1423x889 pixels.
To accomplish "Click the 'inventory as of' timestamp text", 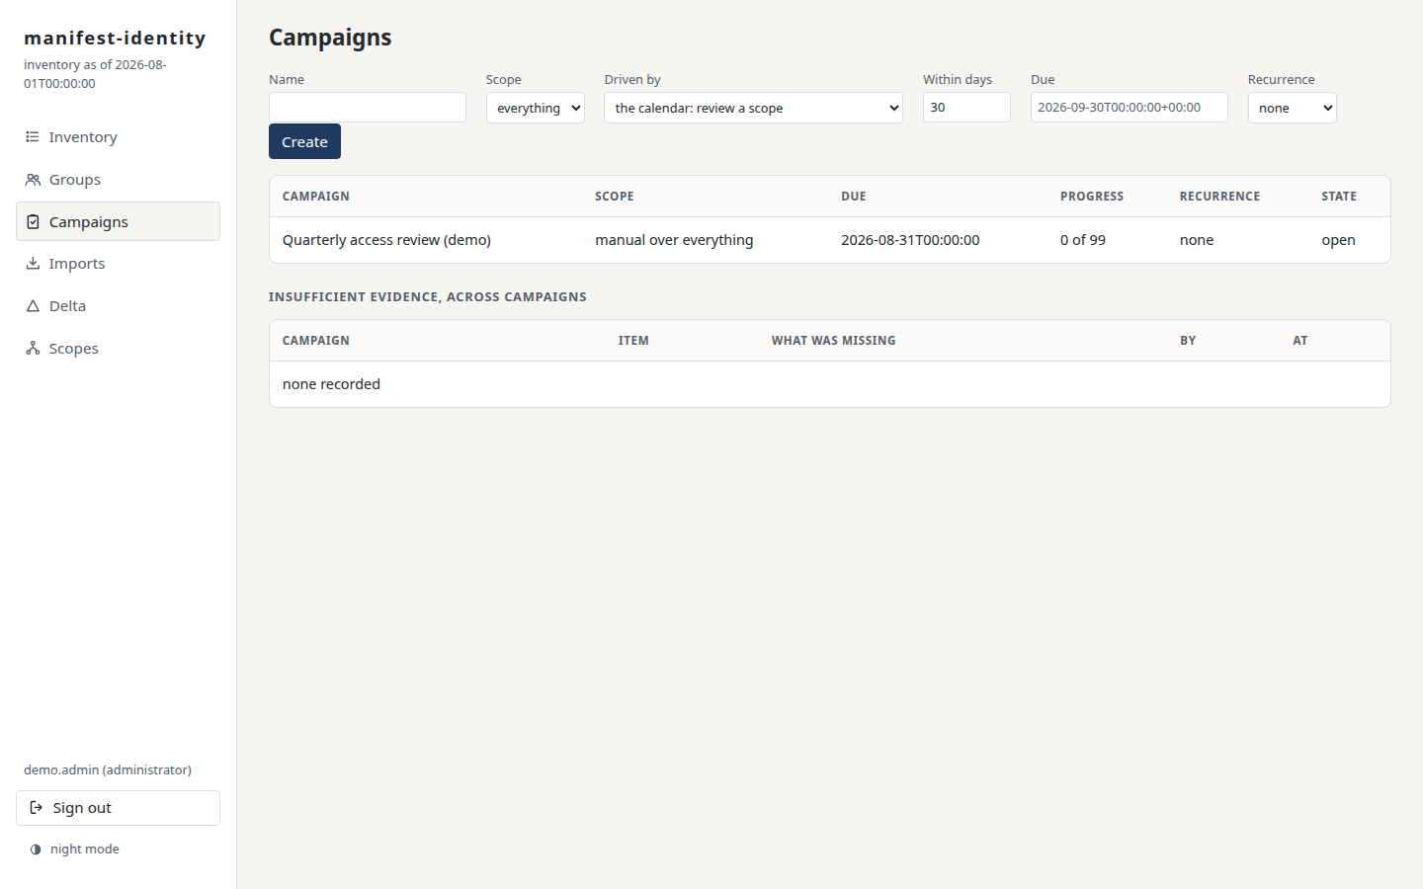I will coord(95,74).
